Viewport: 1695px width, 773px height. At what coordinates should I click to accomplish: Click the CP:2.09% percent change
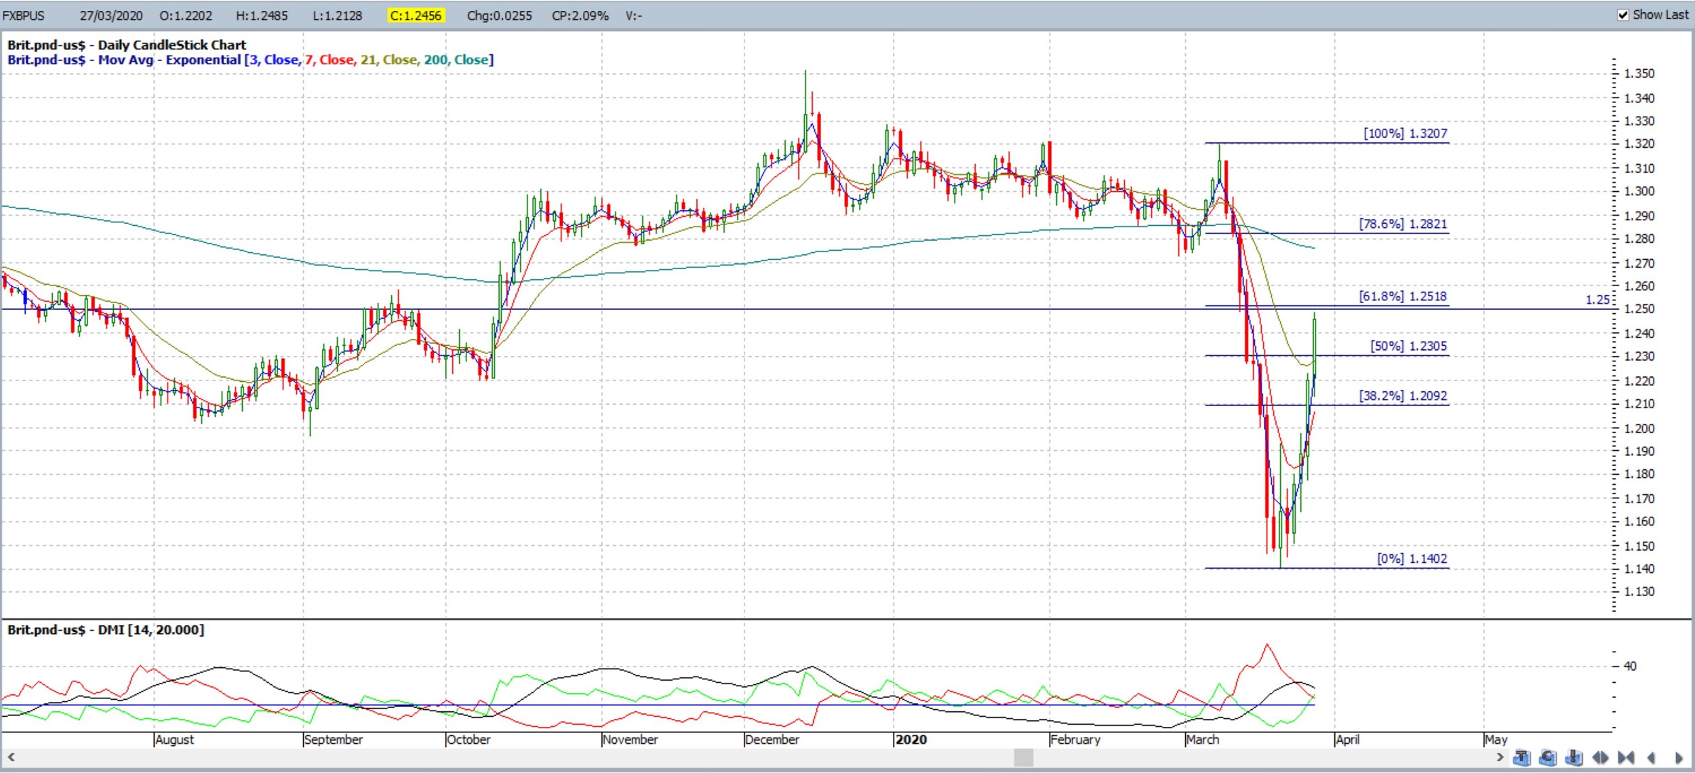pos(580,16)
